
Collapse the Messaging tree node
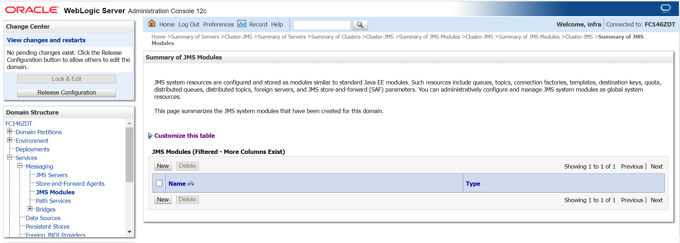pos(20,166)
